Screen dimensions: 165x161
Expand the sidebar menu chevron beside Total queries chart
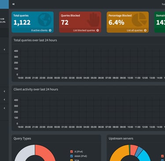(x=4, y=49)
